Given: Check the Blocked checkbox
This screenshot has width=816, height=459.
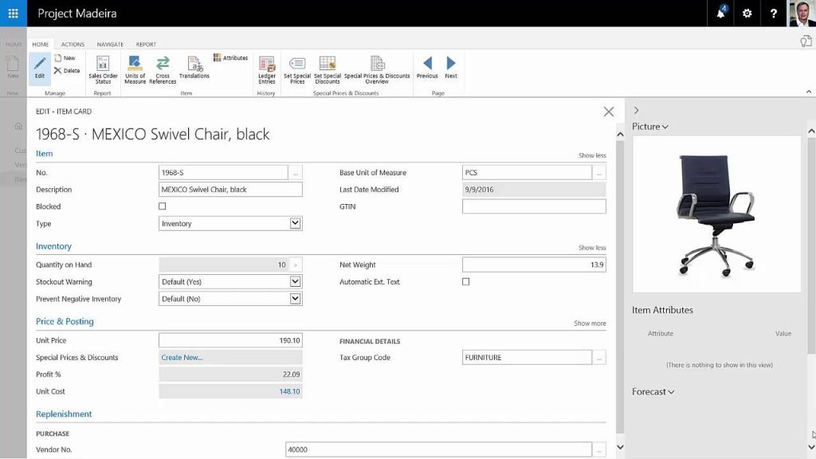Looking at the screenshot, I should (x=162, y=206).
